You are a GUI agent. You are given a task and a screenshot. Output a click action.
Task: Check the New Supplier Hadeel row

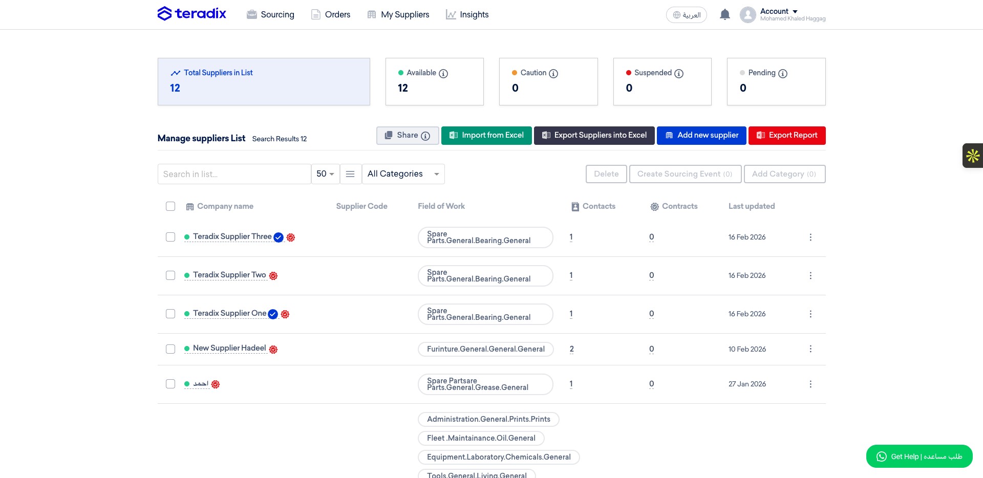[170, 349]
